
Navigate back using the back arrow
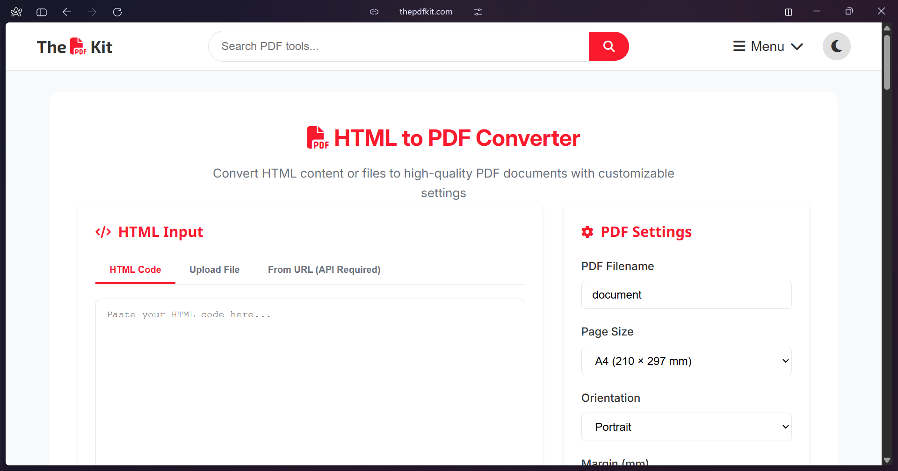point(67,12)
